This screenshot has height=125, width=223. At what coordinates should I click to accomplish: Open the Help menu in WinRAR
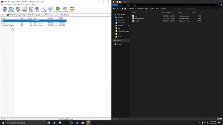(33, 5)
